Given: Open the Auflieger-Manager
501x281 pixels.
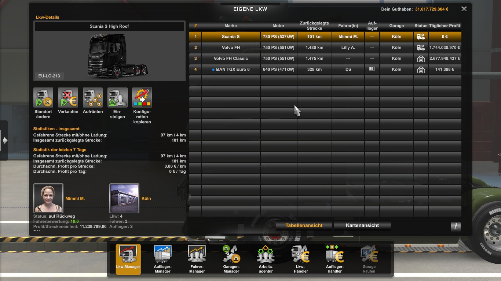Looking at the screenshot, I should pos(162,259).
